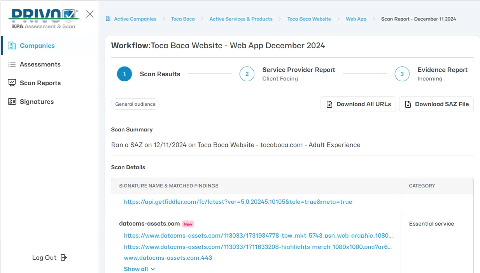
Task: Open the datocms-assets 1731934778 image URL
Action: click(x=258, y=235)
